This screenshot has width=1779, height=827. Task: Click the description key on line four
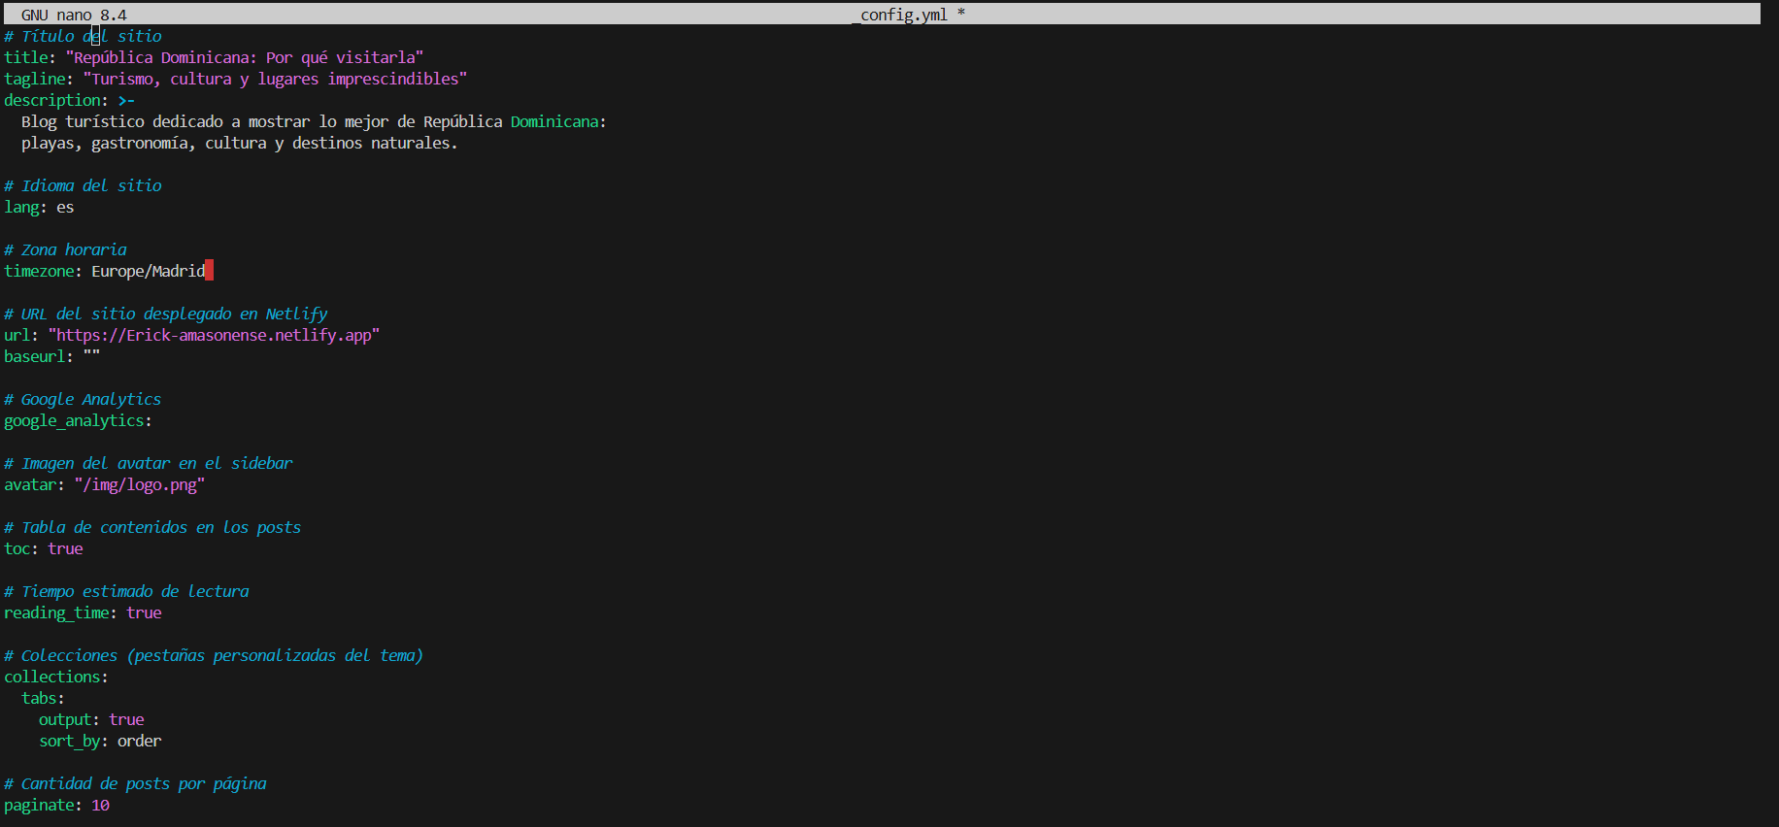coord(52,100)
